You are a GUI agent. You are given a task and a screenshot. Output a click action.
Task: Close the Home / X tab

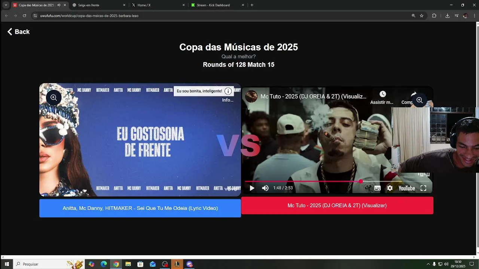184,5
